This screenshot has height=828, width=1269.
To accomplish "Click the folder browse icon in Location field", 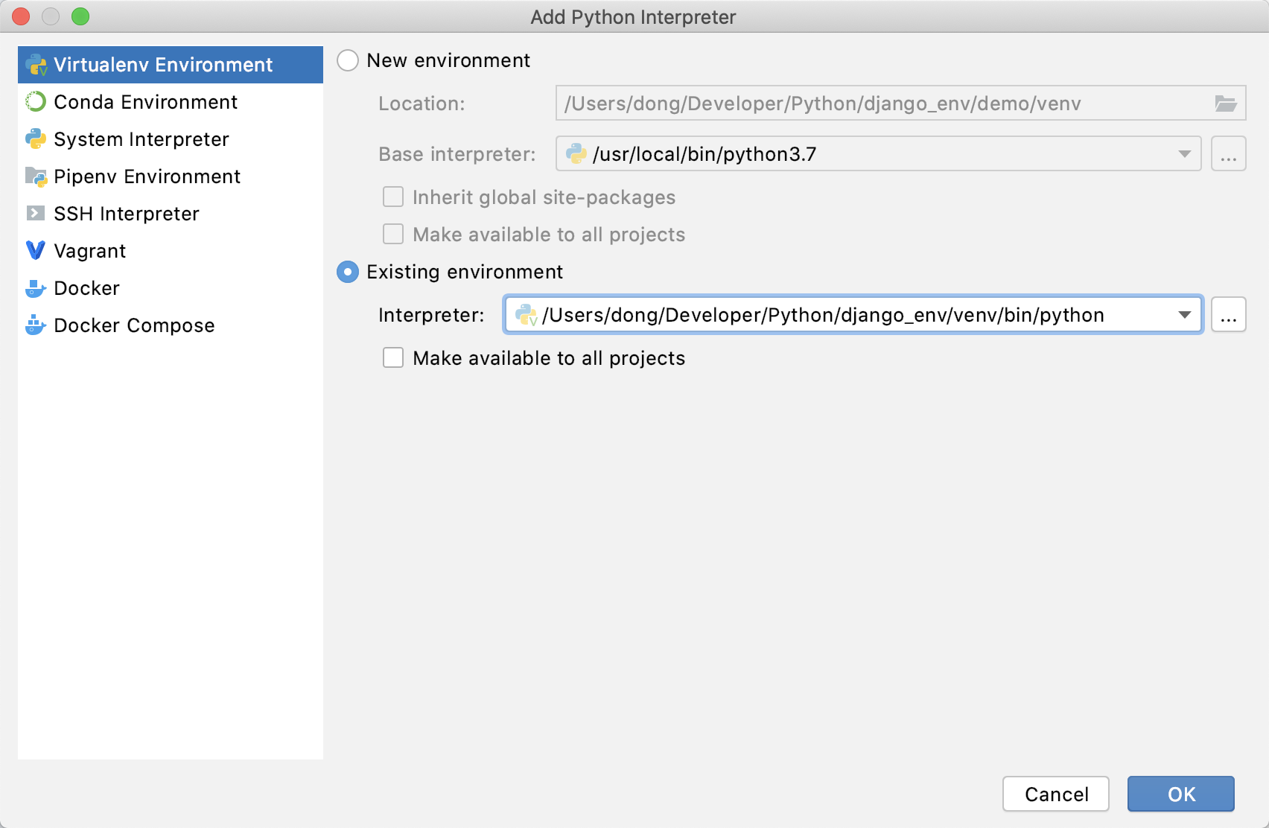I will click(x=1226, y=103).
